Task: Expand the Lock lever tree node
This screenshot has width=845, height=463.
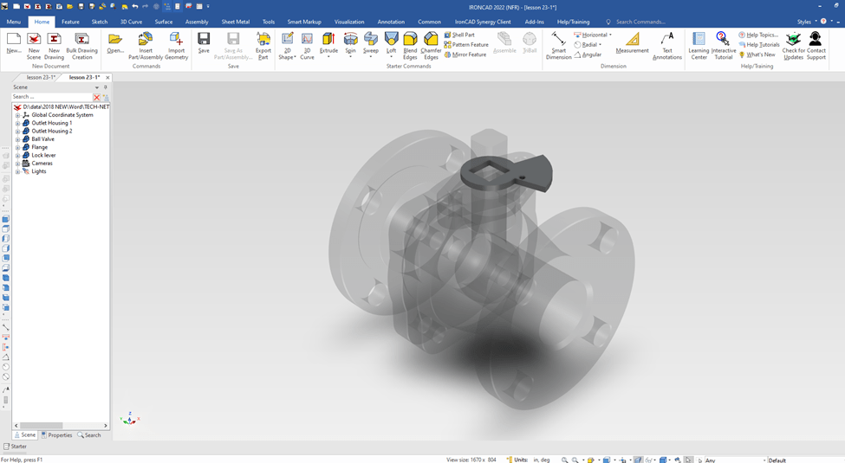Action: [17, 156]
